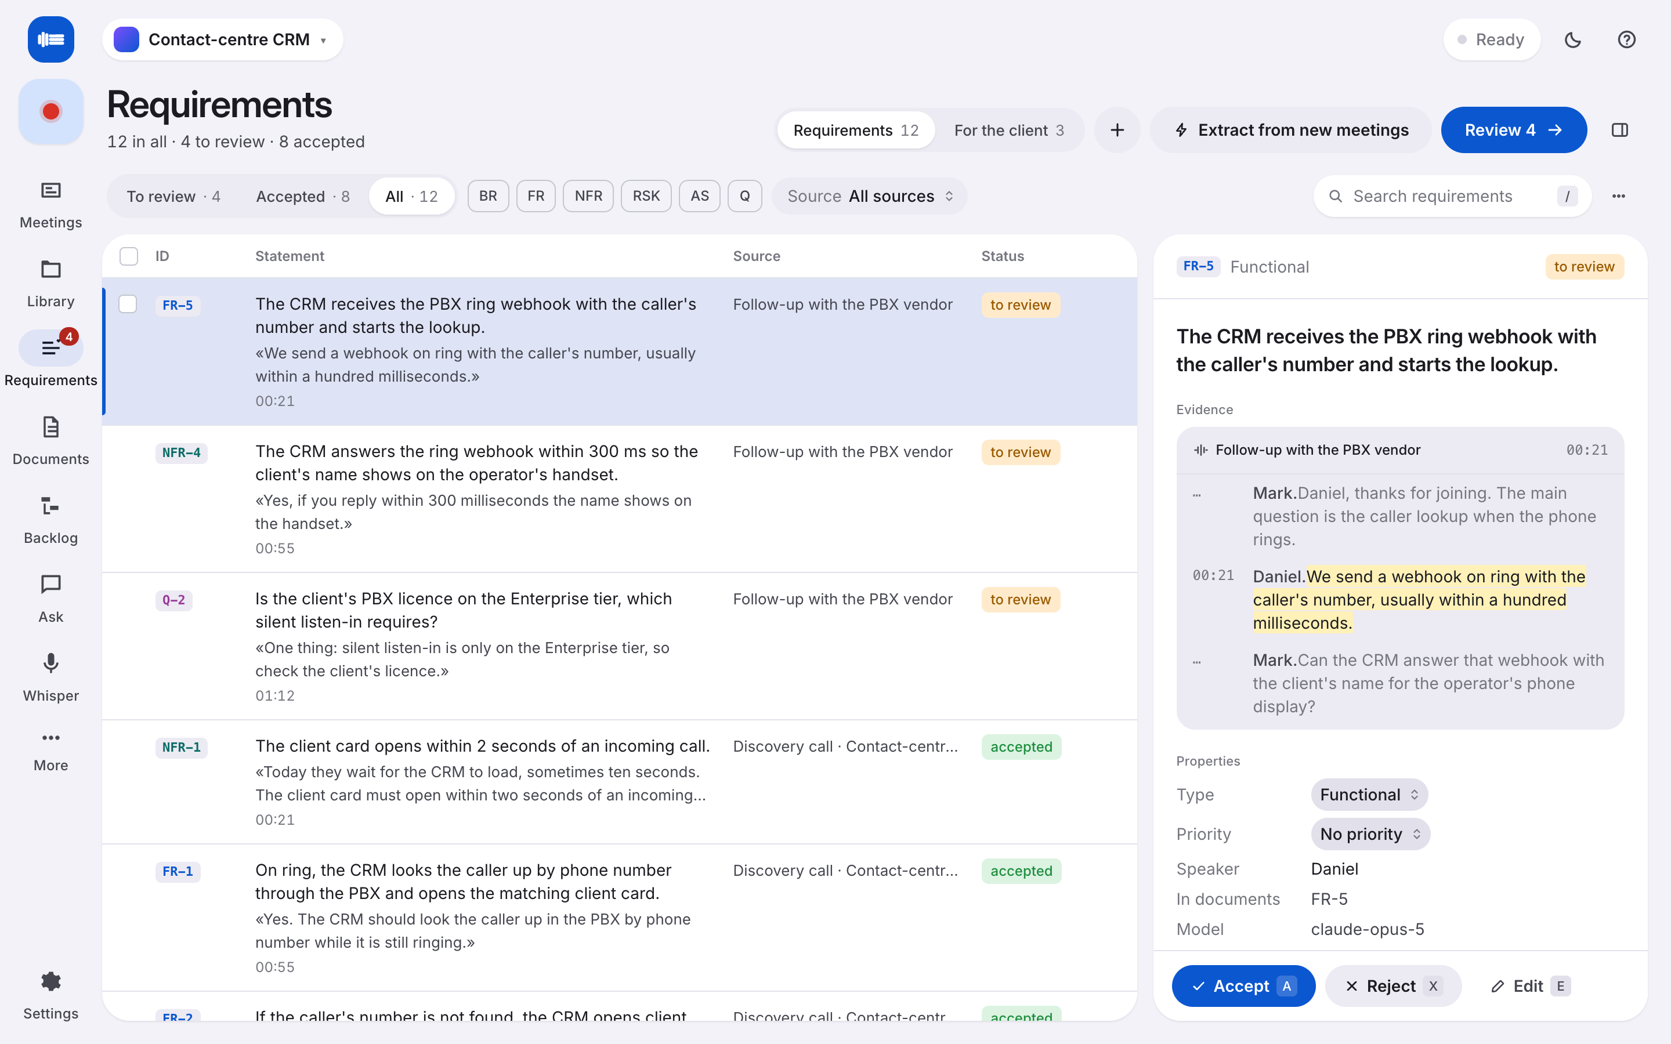Open the Backlog section

click(50, 521)
